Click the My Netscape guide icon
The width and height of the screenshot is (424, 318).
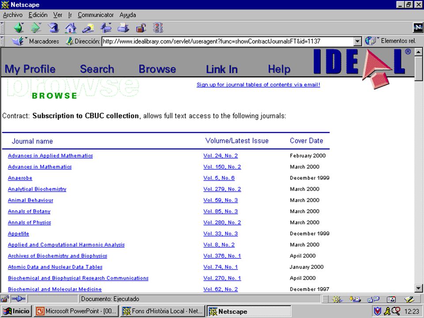click(106, 28)
